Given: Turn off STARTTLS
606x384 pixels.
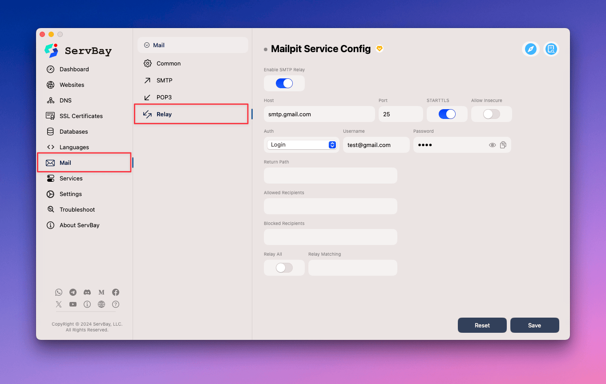Looking at the screenshot, I should coord(447,114).
